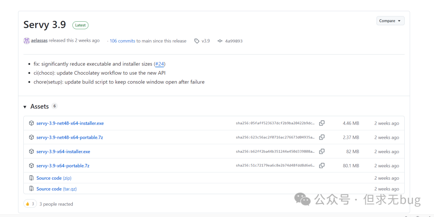Download servy-3.9-x64-portable.7z

coord(63,166)
